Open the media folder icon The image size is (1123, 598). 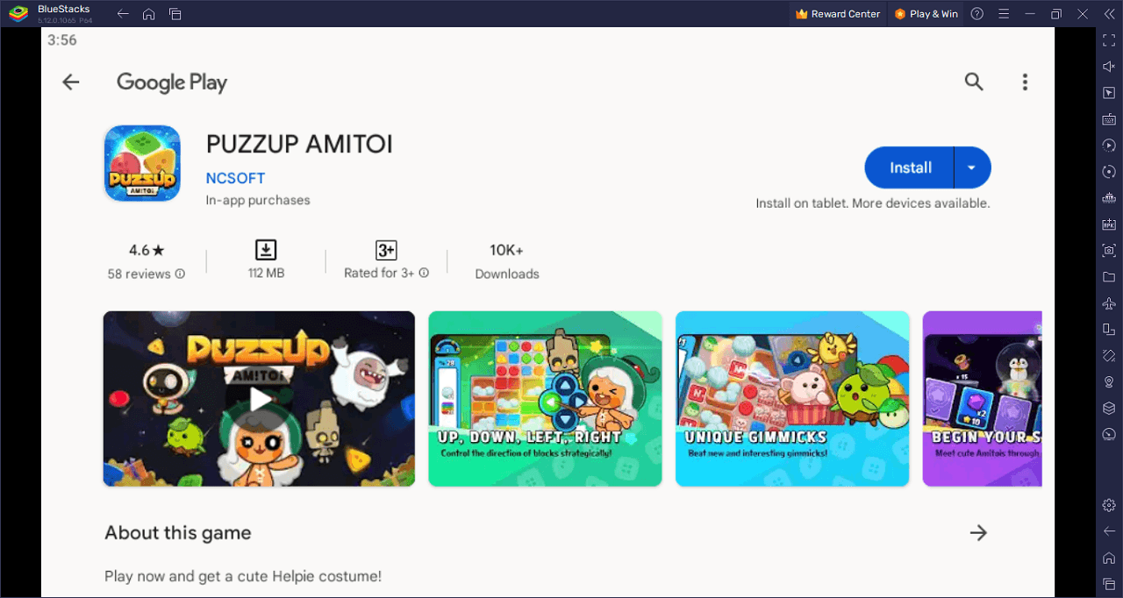[x=1109, y=277]
